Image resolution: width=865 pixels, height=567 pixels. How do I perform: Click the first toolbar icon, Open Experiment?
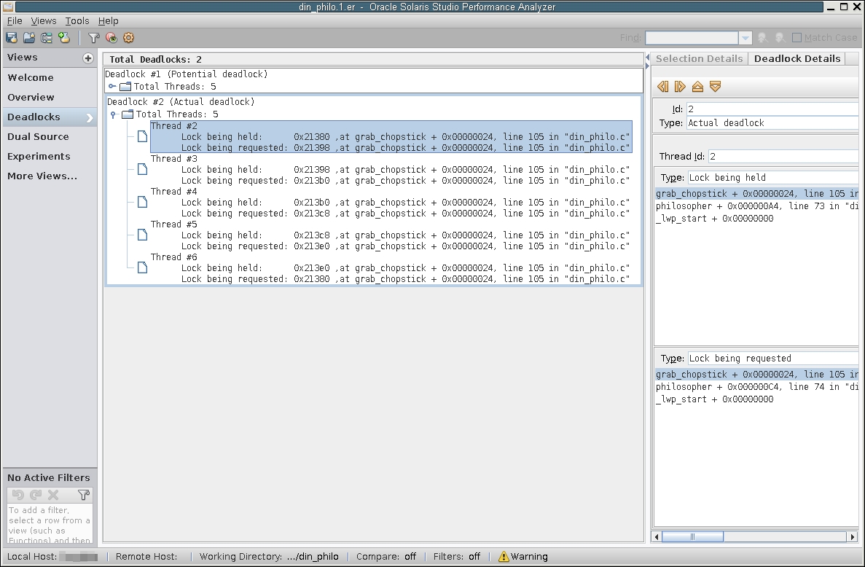(x=12, y=37)
